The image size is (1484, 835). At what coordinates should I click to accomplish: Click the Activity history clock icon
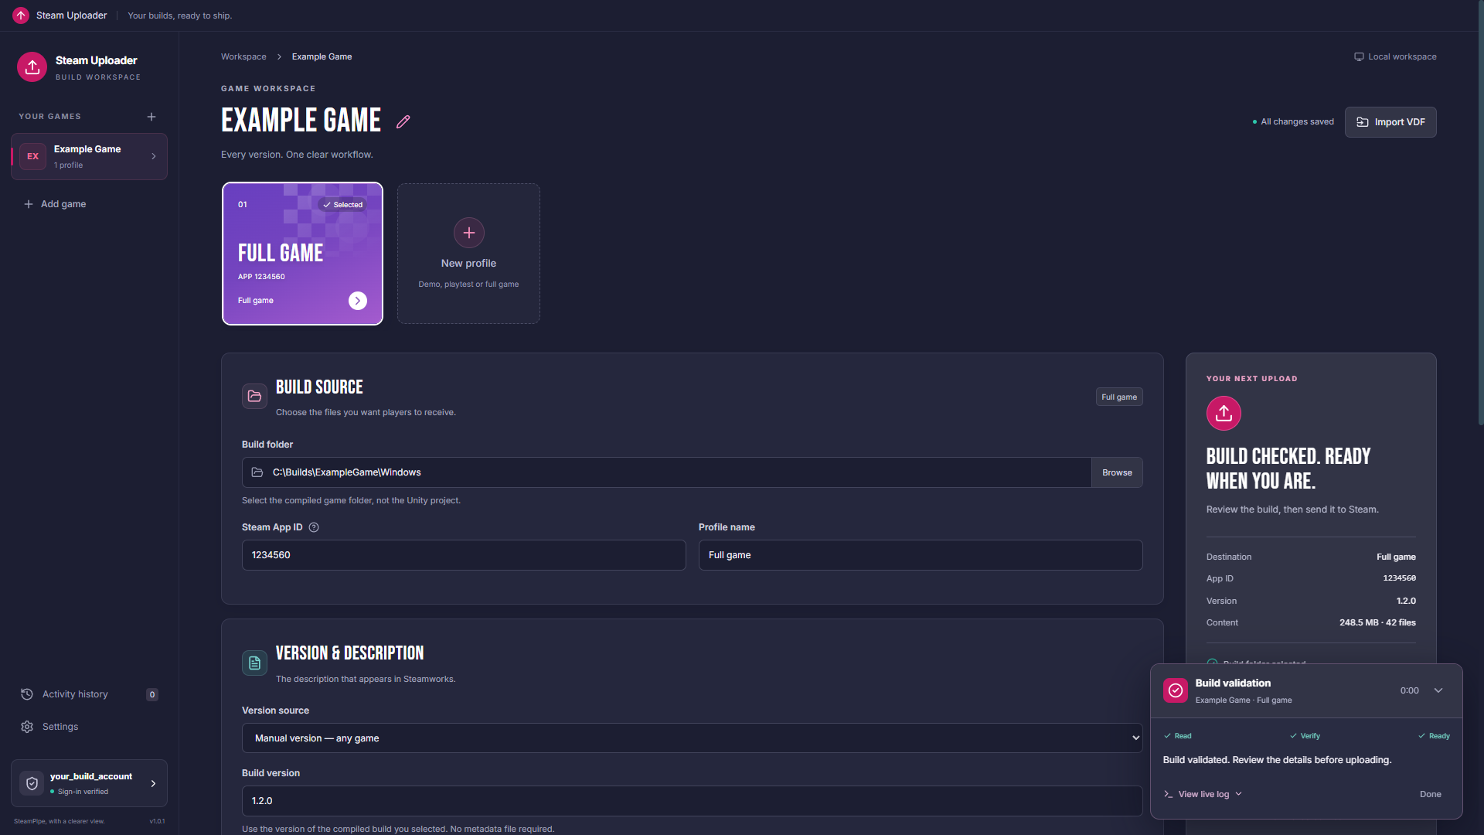click(27, 694)
